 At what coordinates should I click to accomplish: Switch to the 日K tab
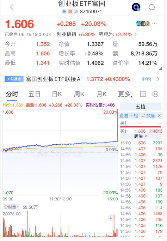click(57, 94)
